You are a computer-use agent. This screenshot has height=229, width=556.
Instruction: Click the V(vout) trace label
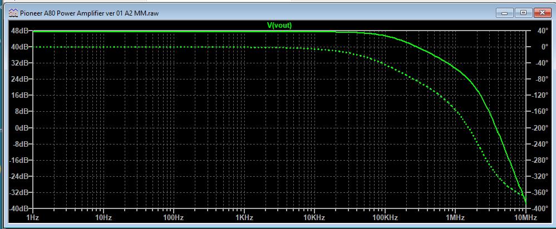279,25
